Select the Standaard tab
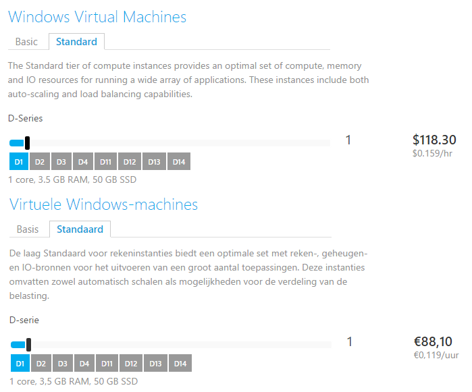 click(x=80, y=229)
